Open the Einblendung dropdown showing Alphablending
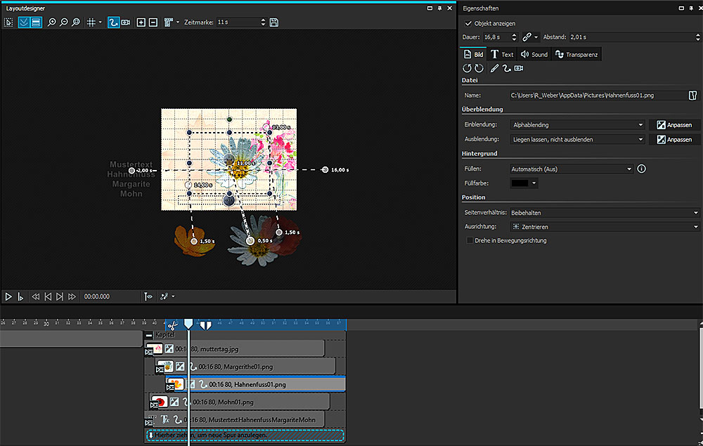 pos(577,125)
